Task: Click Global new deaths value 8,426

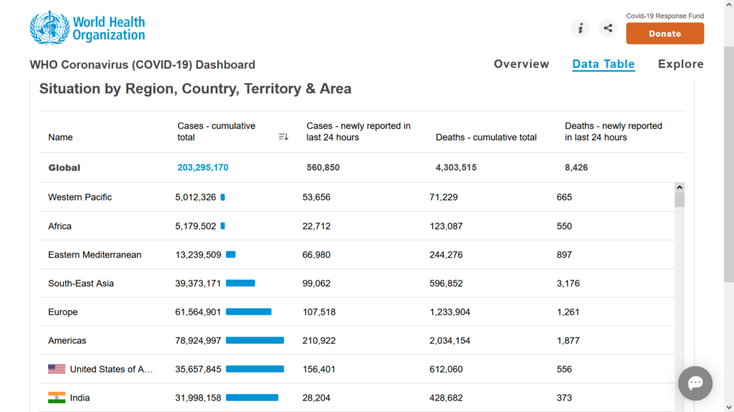Action: (x=576, y=167)
